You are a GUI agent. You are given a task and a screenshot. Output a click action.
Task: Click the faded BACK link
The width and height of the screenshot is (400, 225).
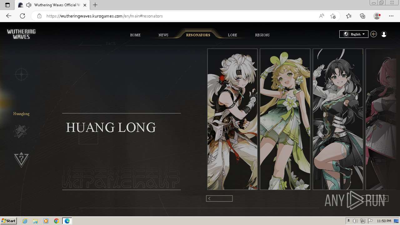tap(111, 43)
